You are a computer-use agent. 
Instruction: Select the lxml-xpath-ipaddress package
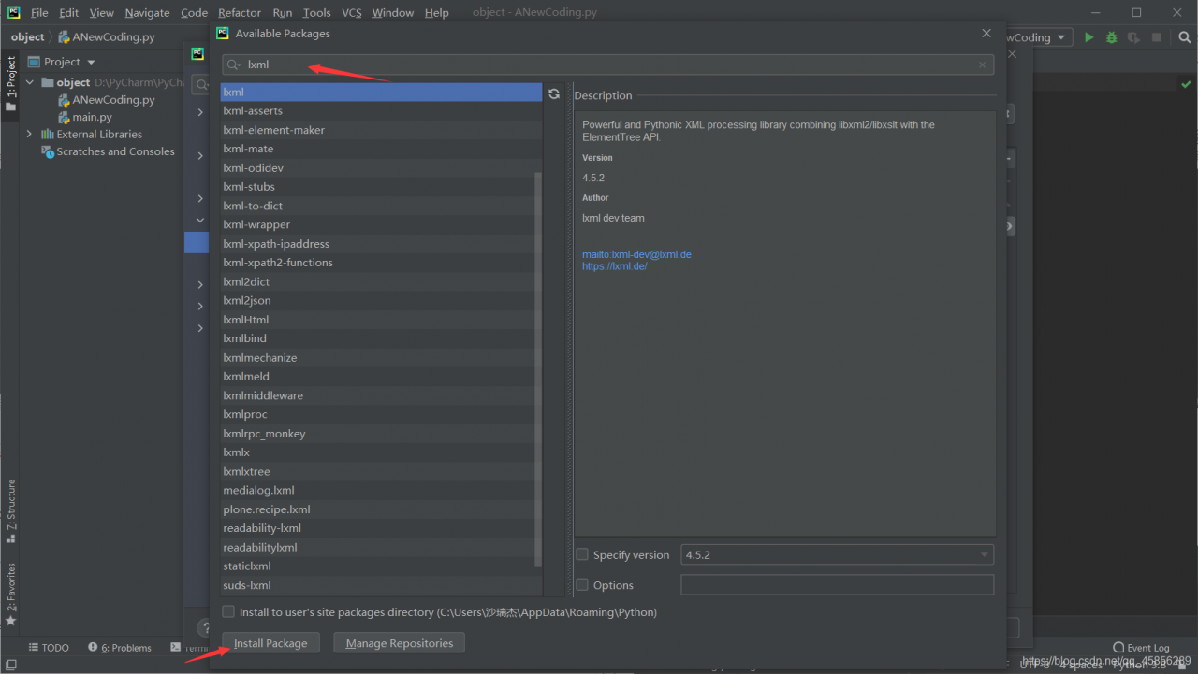coord(377,244)
